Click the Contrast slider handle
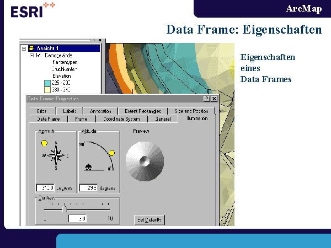Viewport: 331px width, 248px height. point(65,209)
